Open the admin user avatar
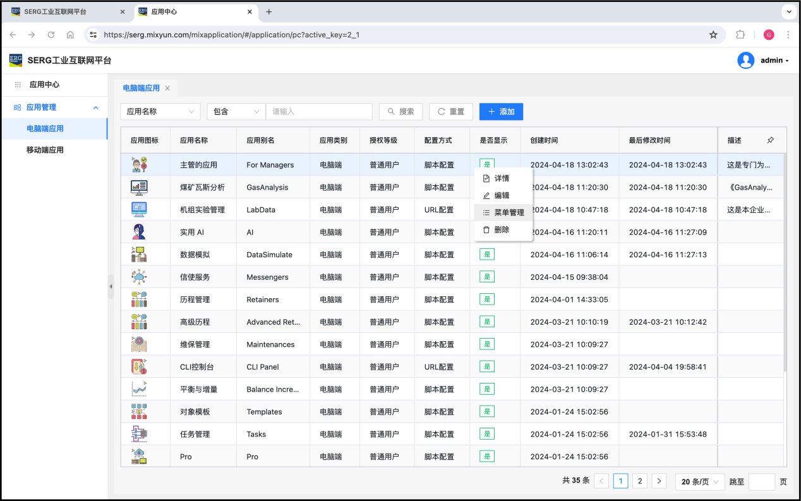This screenshot has width=801, height=501. click(745, 61)
